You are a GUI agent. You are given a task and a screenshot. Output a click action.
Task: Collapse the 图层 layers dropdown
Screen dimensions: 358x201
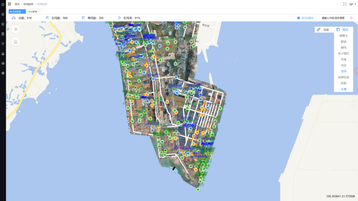click(343, 30)
